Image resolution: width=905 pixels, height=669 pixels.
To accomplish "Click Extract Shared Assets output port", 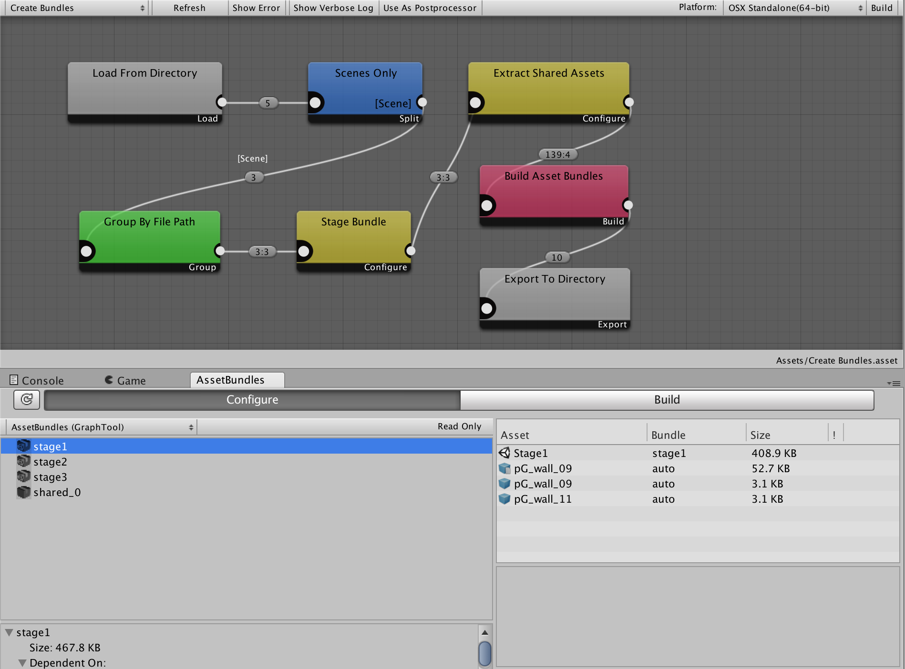I will (629, 102).
